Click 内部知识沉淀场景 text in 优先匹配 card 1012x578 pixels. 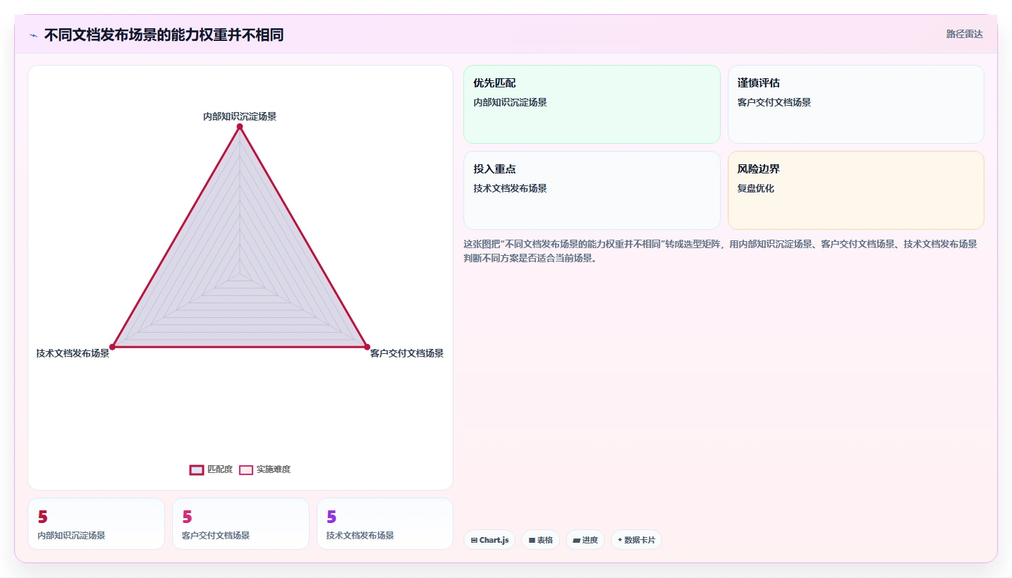pyautogui.click(x=510, y=103)
